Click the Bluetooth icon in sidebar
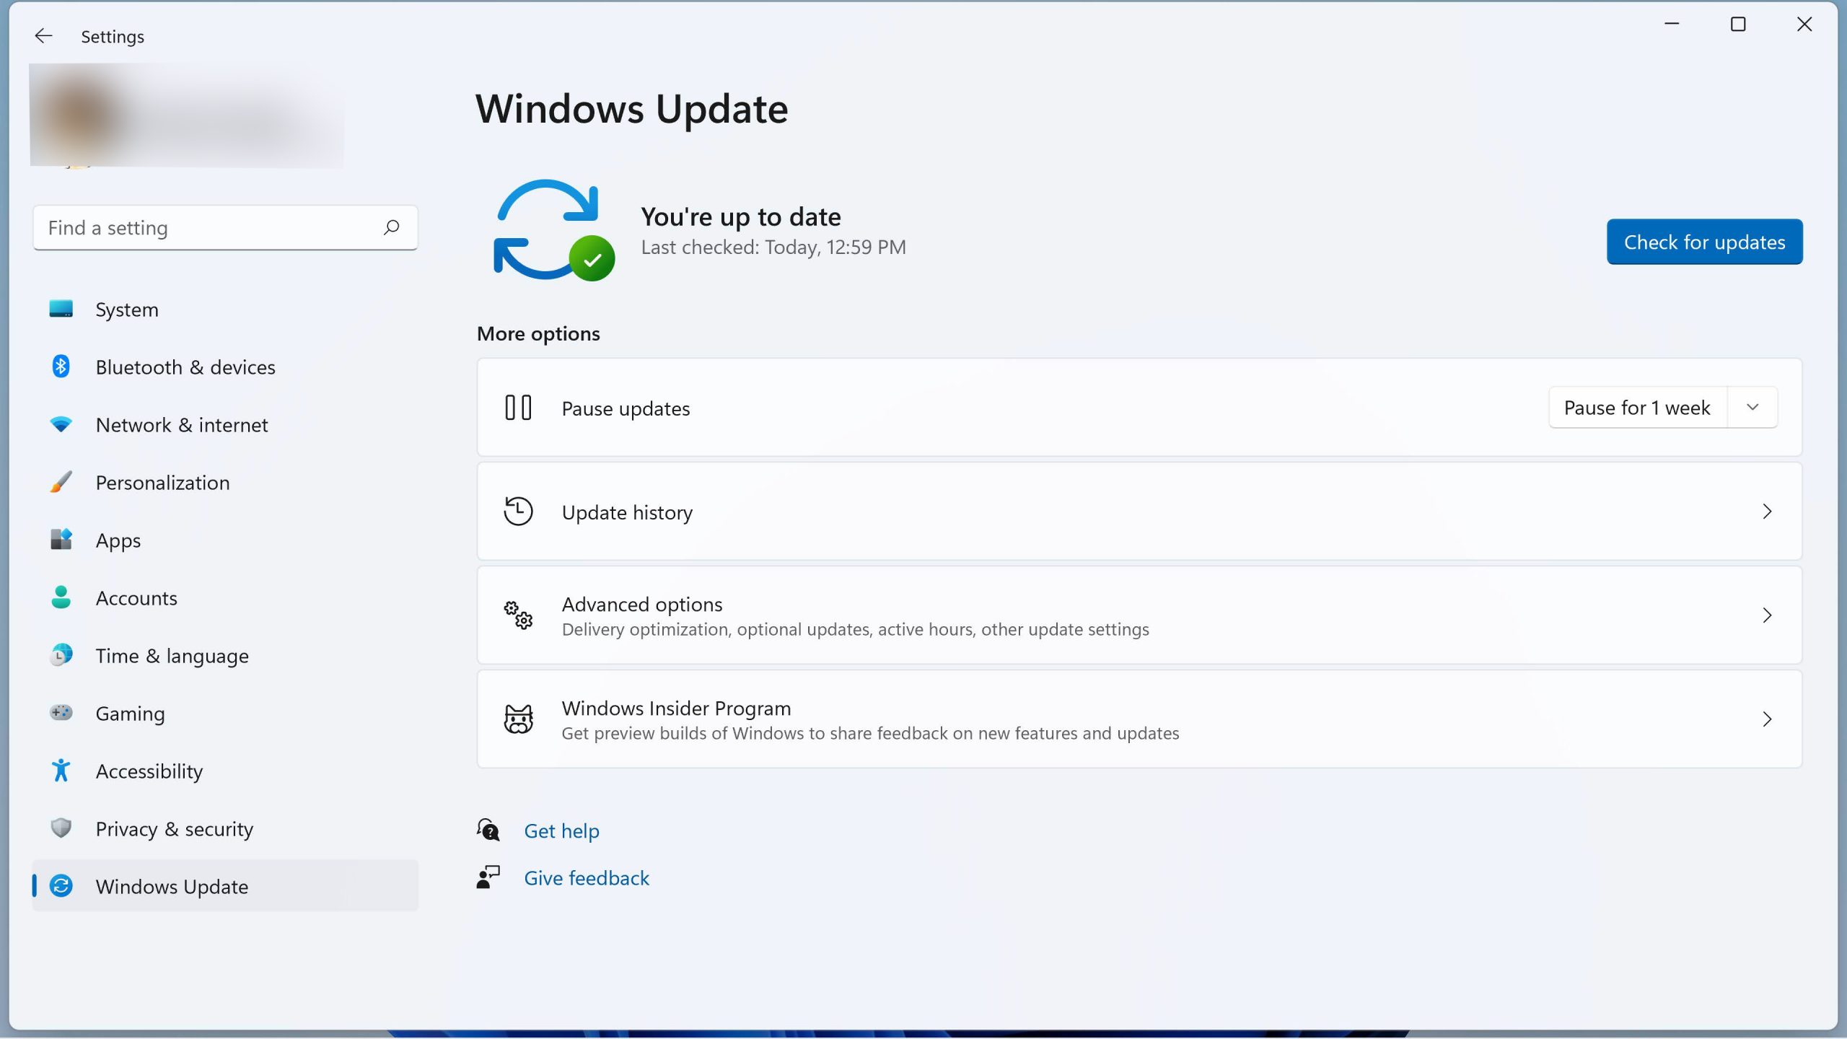The height and width of the screenshot is (1039, 1847). (61, 367)
